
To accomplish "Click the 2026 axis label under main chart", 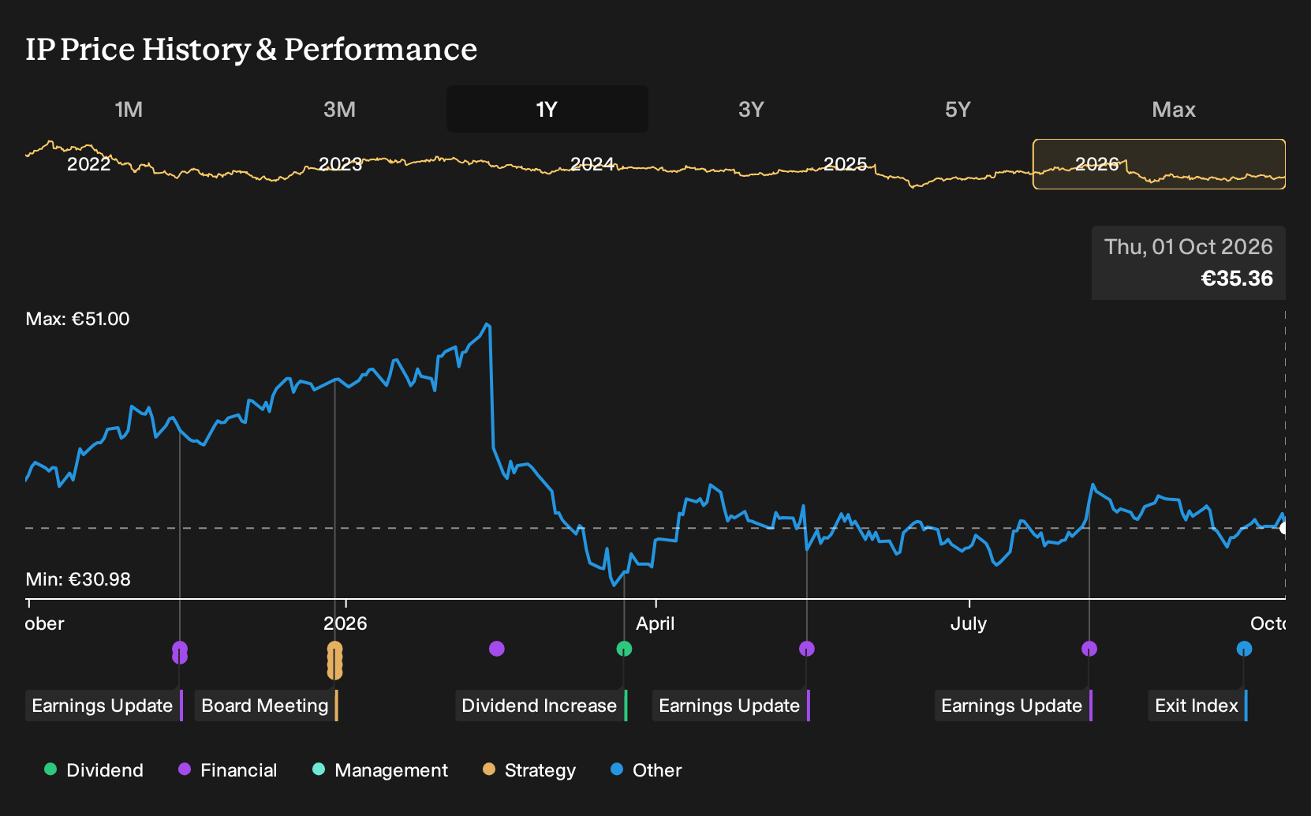I will coord(345,623).
